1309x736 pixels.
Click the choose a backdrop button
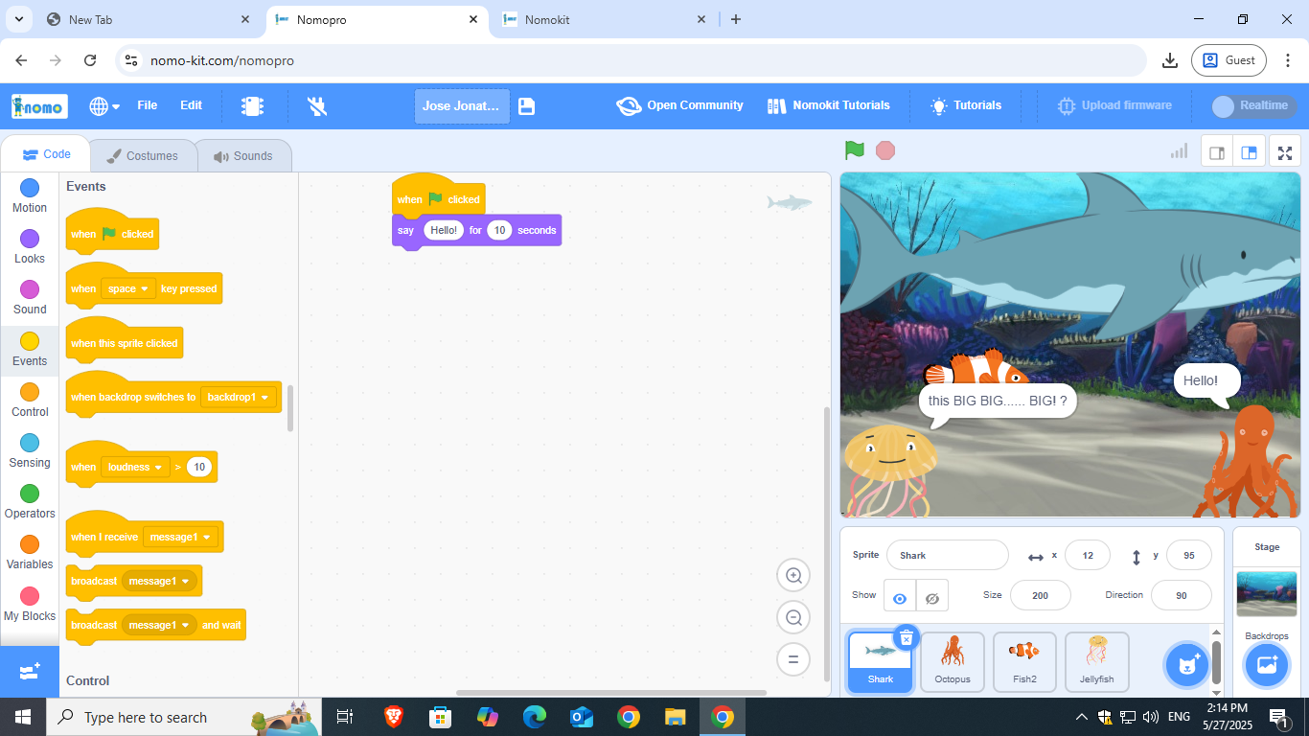(x=1267, y=664)
